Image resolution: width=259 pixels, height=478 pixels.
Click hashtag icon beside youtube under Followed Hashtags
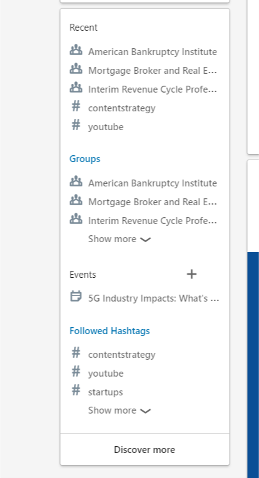[76, 372]
